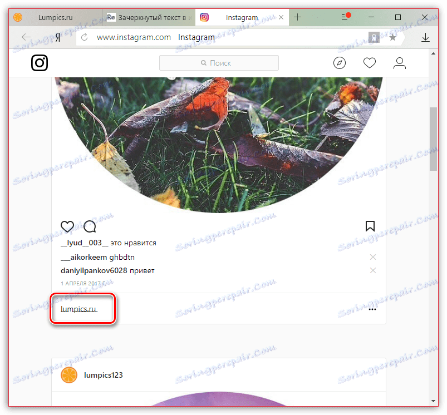Select the Instagram tab
Screen dimensions: 447x415
tap(242, 17)
